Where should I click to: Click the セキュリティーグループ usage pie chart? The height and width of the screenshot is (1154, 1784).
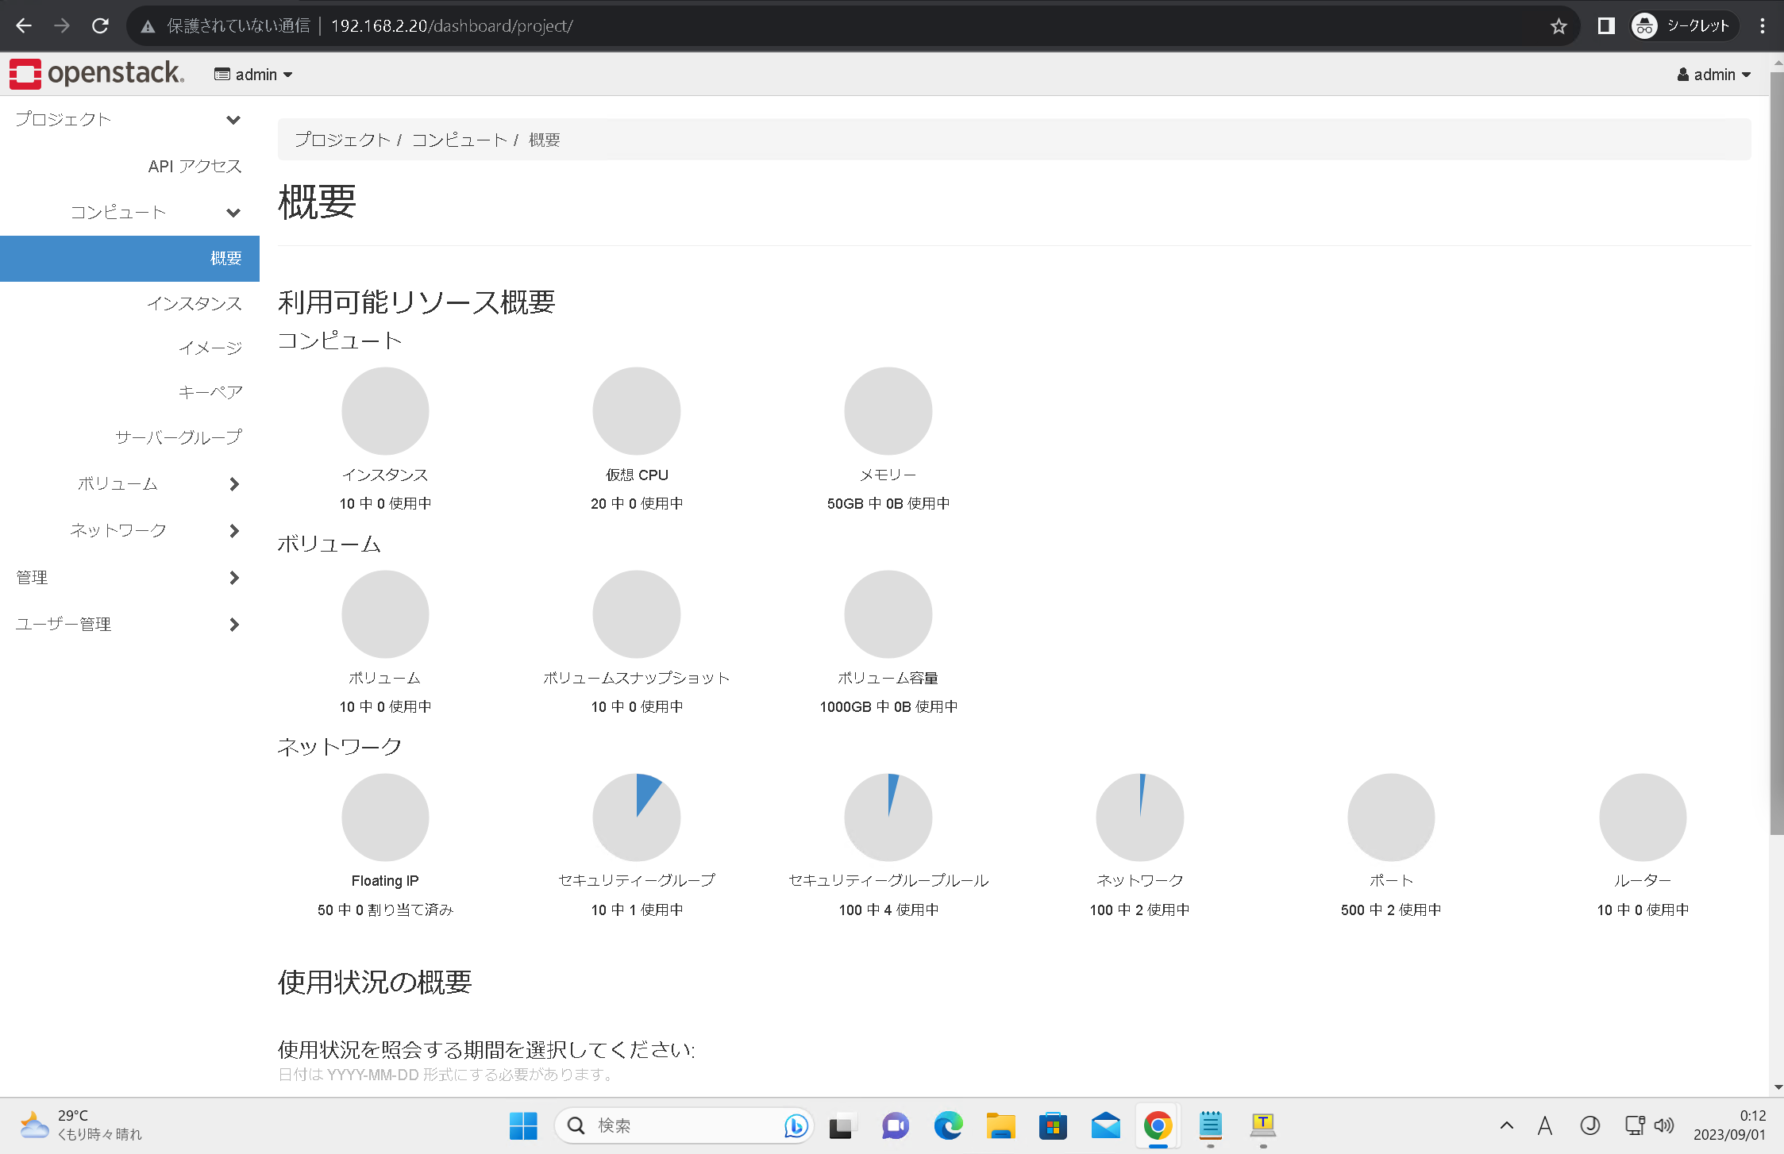pos(636,817)
